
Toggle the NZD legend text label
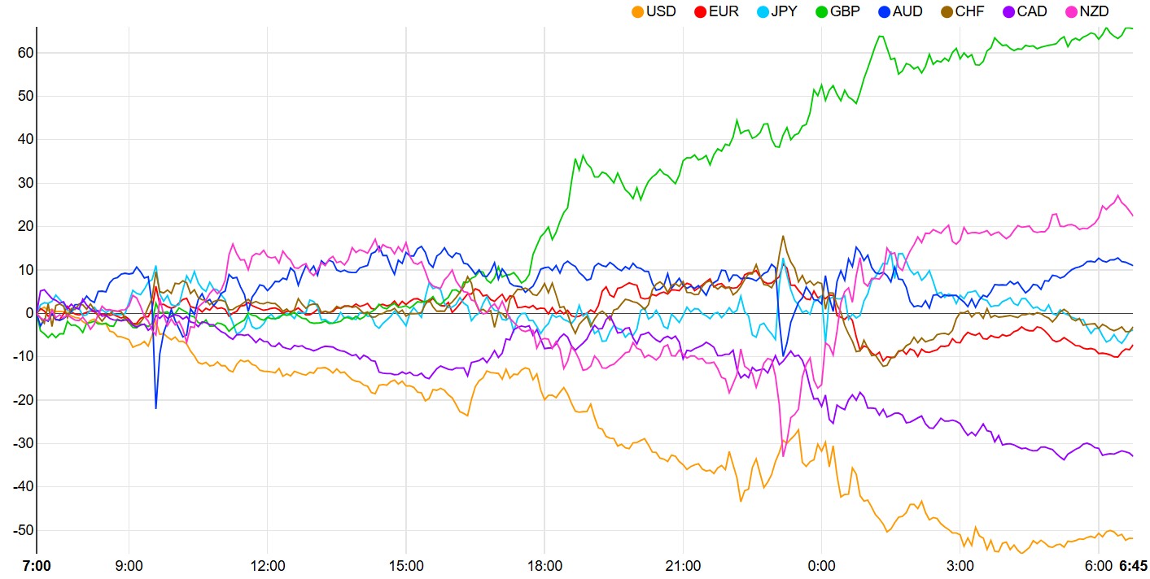(1094, 11)
